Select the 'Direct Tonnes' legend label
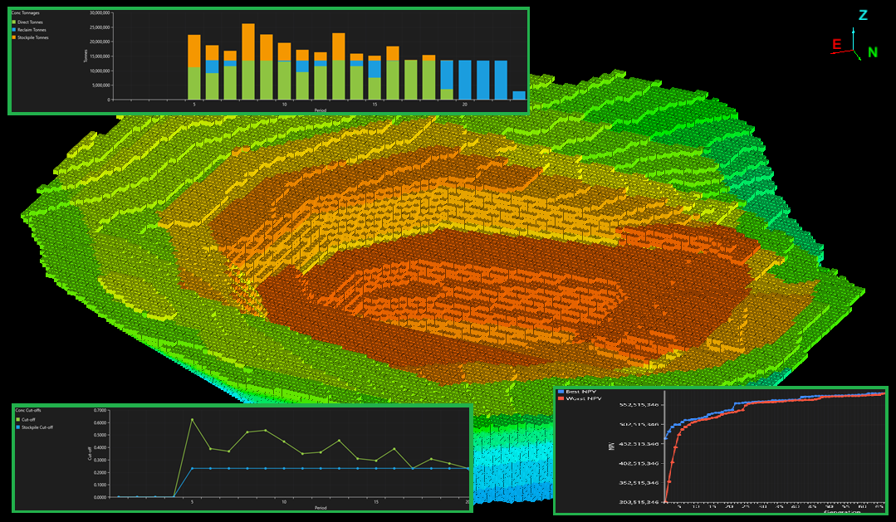896x522 pixels. coord(30,22)
